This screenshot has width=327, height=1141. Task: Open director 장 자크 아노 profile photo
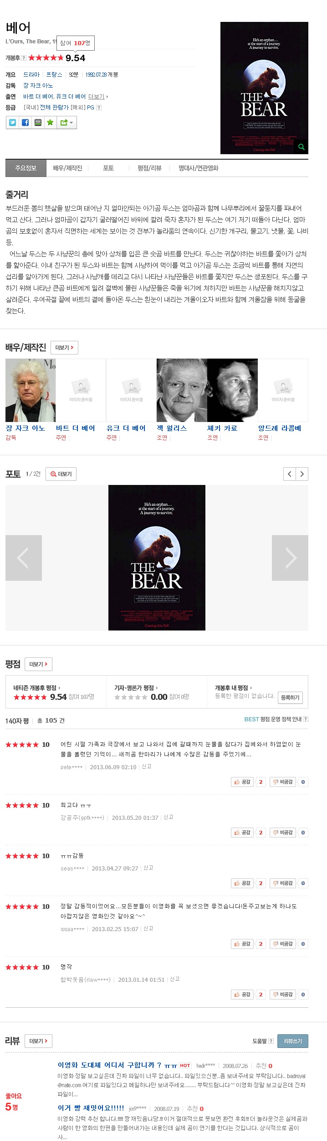tap(31, 390)
